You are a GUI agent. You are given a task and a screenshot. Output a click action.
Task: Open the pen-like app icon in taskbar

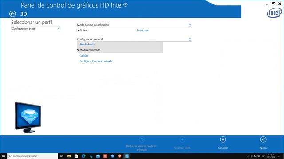91,156
